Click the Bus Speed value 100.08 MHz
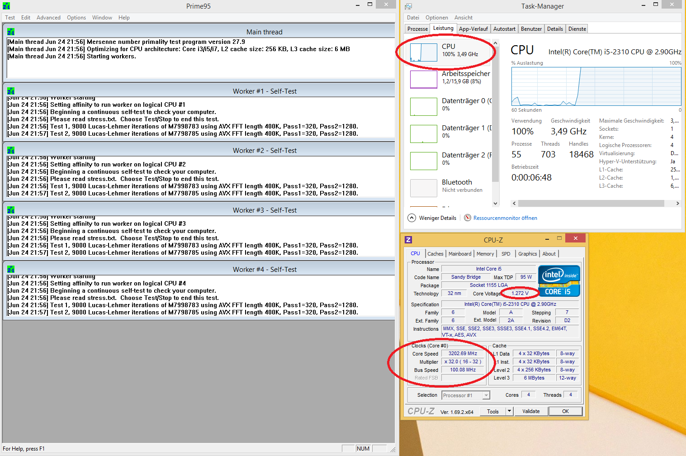 tap(463, 370)
